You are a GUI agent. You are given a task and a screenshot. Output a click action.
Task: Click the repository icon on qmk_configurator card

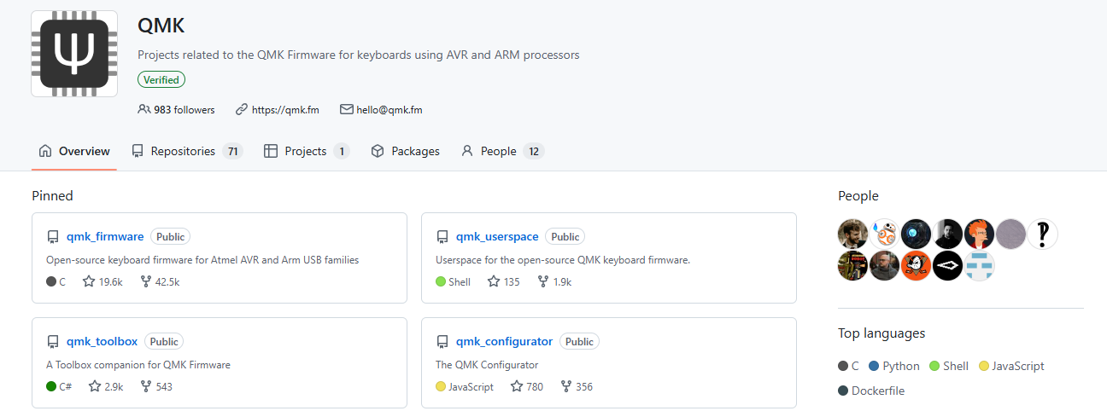(442, 342)
